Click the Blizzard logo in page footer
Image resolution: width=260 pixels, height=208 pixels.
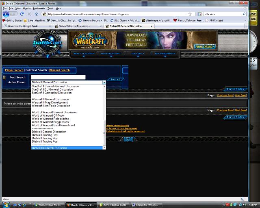pyautogui.click(x=128, y=139)
